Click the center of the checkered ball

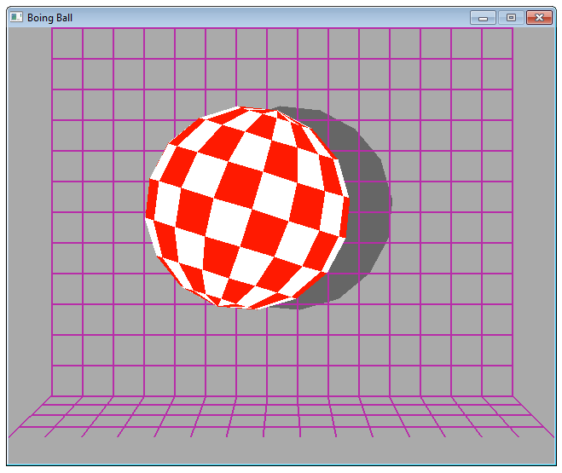(247, 208)
